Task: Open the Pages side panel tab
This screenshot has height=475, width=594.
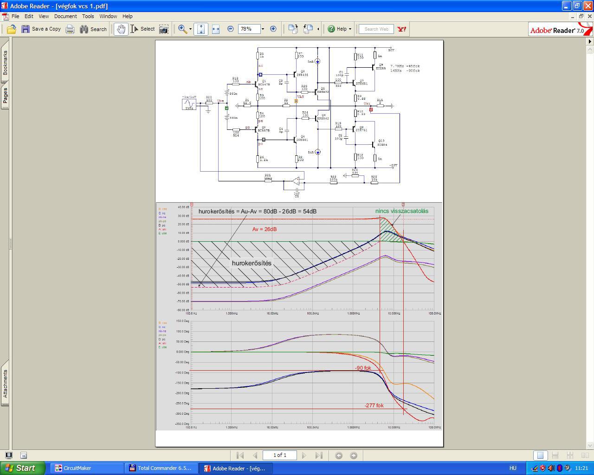Action: (5, 96)
